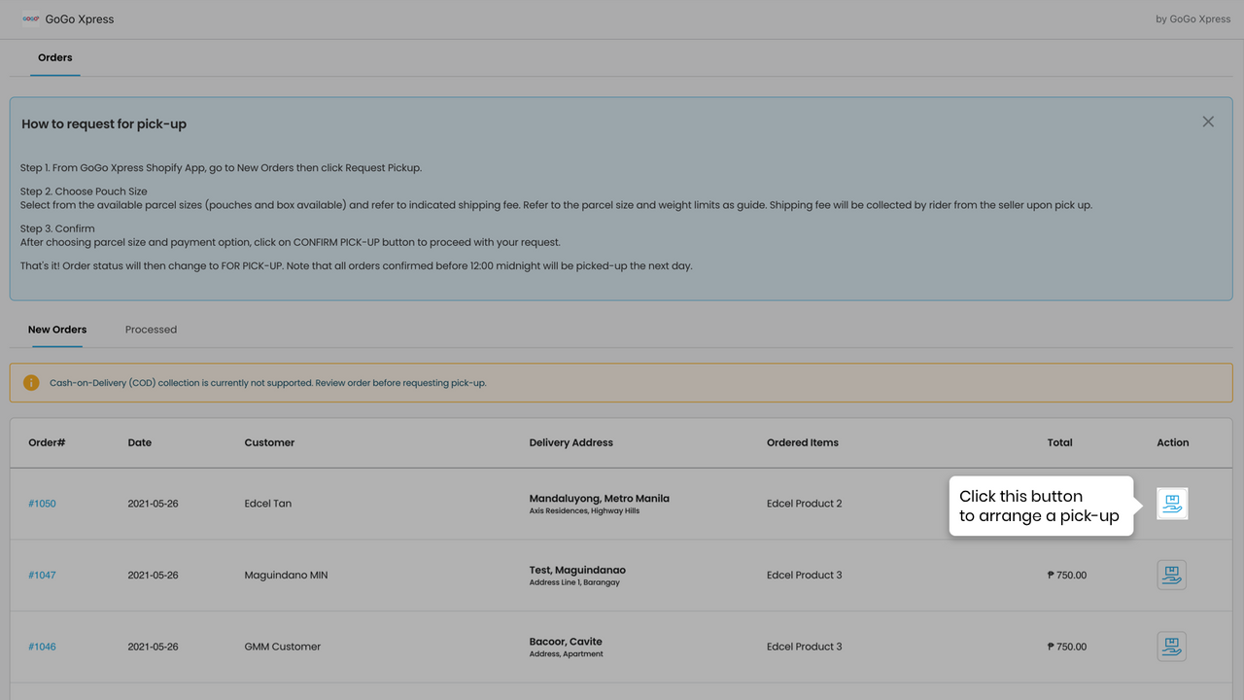Click the Ordered Items column header
This screenshot has height=700, width=1244.
click(803, 442)
